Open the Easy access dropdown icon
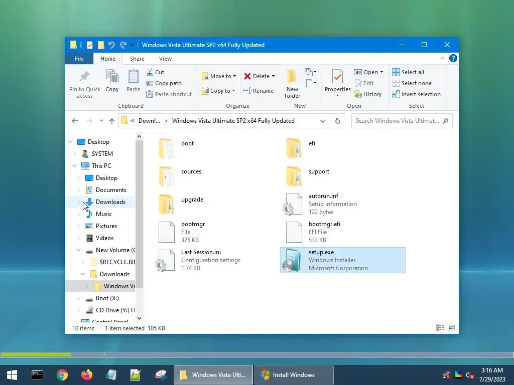Viewport: 514px width, 385px height. [310, 83]
